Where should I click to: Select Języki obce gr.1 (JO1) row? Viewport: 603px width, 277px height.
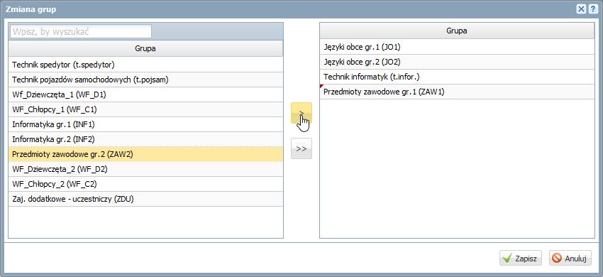pos(457,47)
